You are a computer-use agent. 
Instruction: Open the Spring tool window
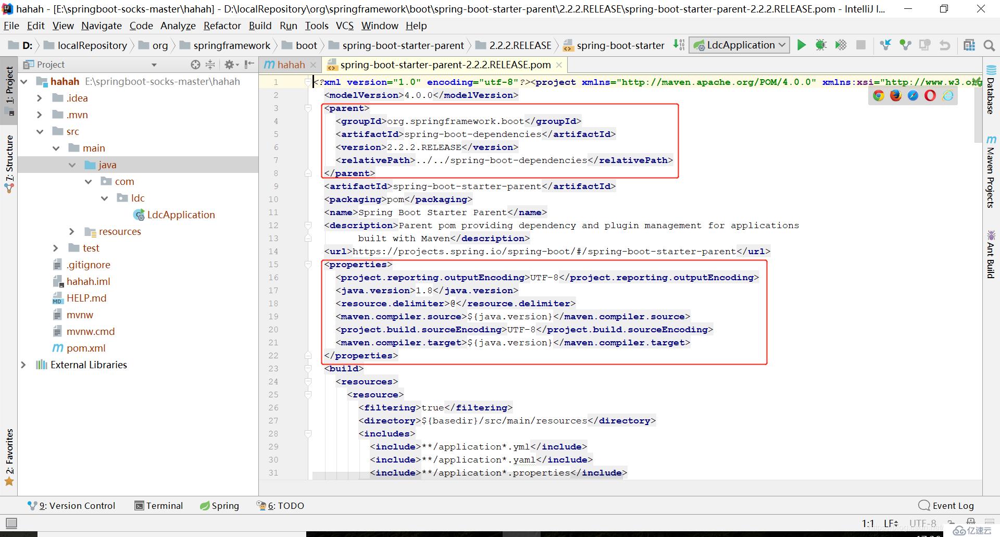point(219,506)
